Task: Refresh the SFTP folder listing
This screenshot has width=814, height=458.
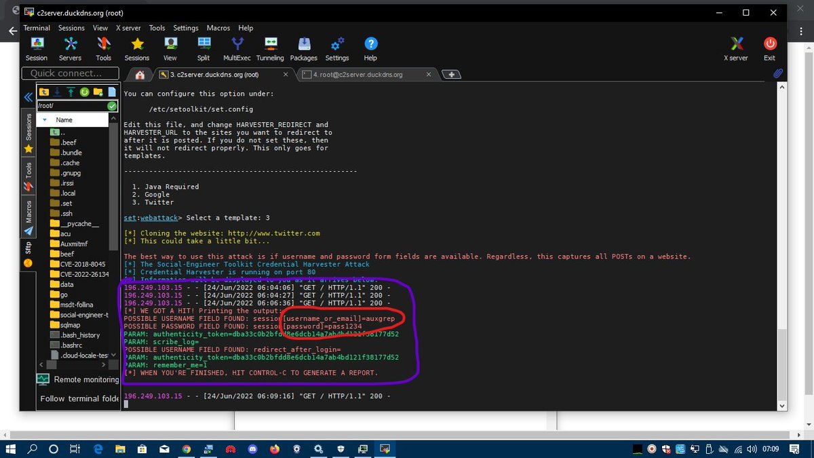Action: tap(85, 92)
